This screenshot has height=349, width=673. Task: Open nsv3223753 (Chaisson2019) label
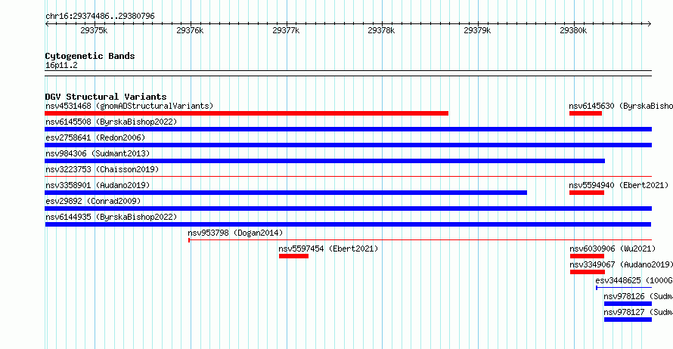coord(102,169)
